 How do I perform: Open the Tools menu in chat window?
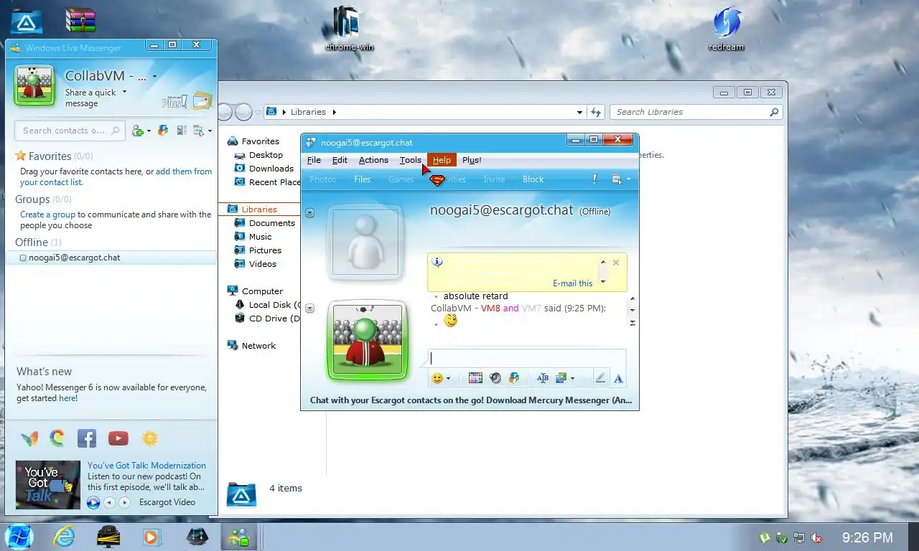tap(411, 160)
